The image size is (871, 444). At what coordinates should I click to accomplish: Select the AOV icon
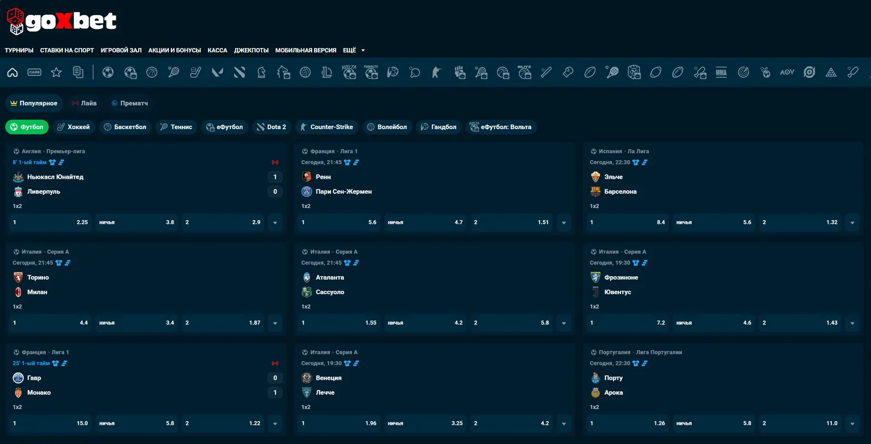coord(787,72)
